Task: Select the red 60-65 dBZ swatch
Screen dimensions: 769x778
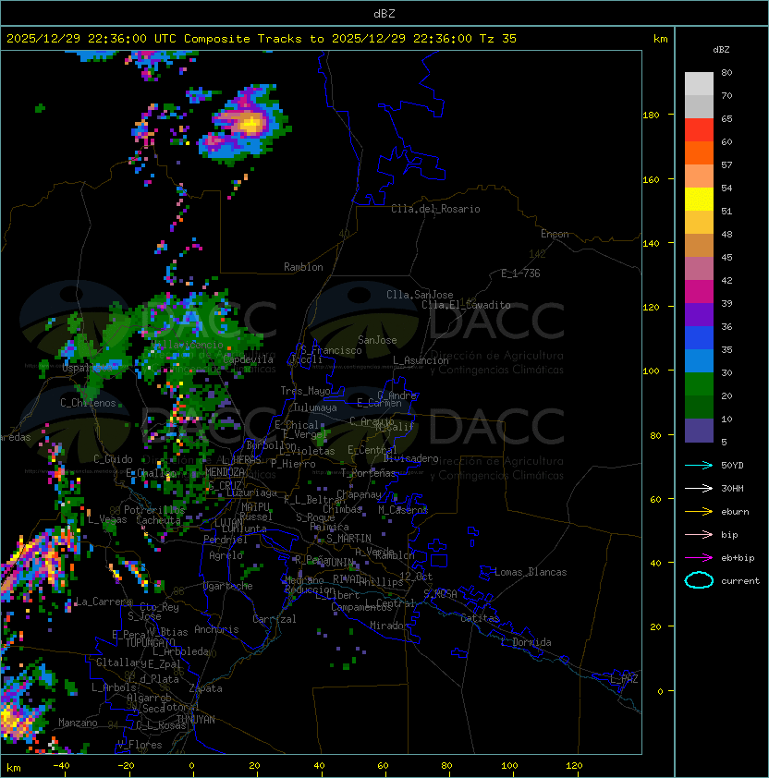Action: tap(699, 130)
